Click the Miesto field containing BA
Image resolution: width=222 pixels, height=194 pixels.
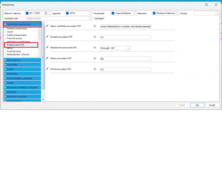[125, 59]
